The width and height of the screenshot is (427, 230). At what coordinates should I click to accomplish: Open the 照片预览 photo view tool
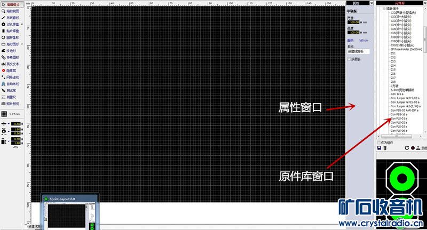pos(11,104)
